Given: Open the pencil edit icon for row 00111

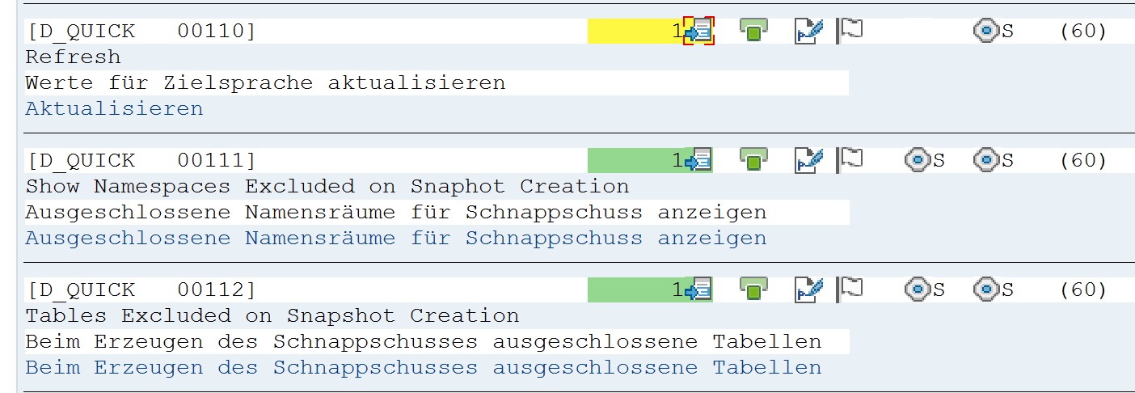Looking at the screenshot, I should pyautogui.click(x=808, y=160).
